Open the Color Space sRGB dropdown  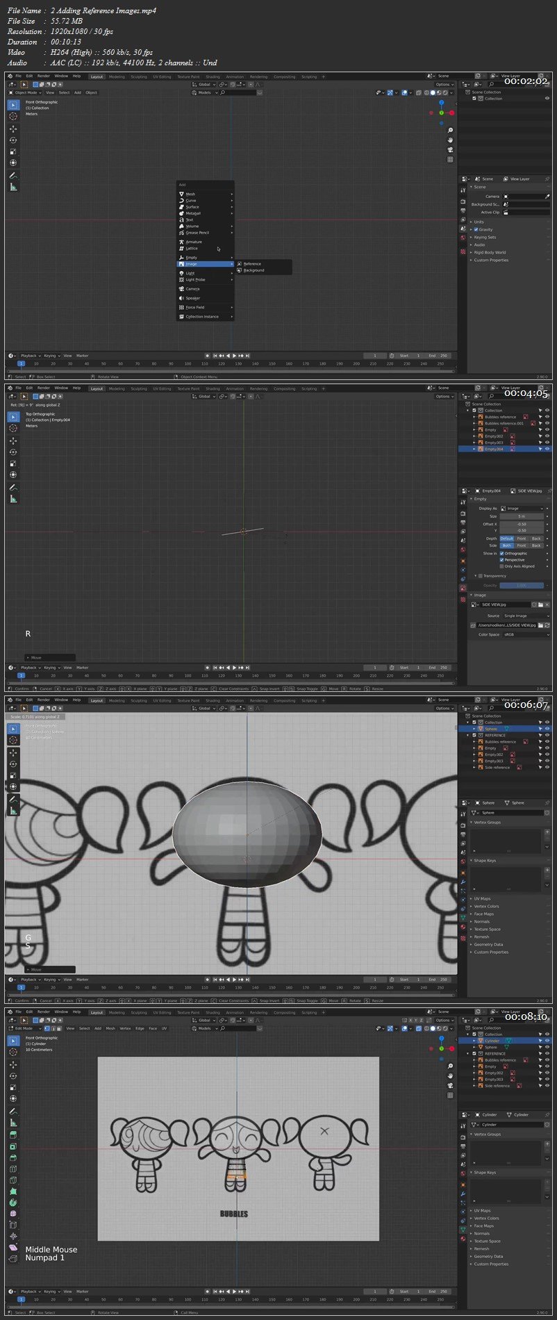point(525,634)
